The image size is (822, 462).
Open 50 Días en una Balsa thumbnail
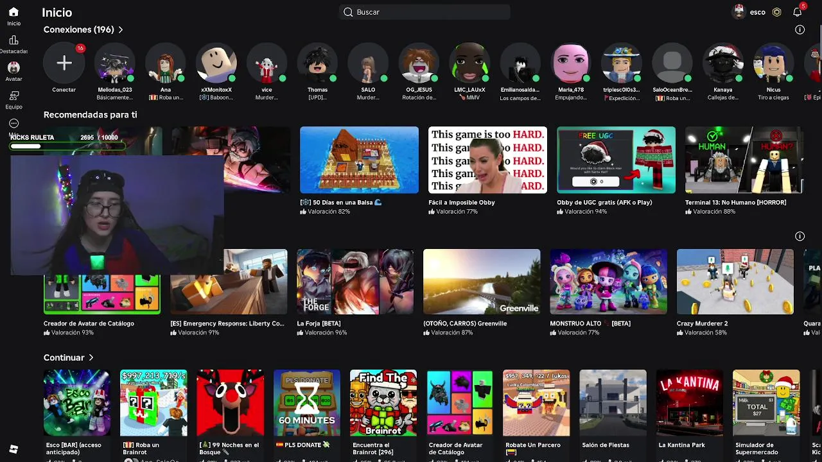359,160
